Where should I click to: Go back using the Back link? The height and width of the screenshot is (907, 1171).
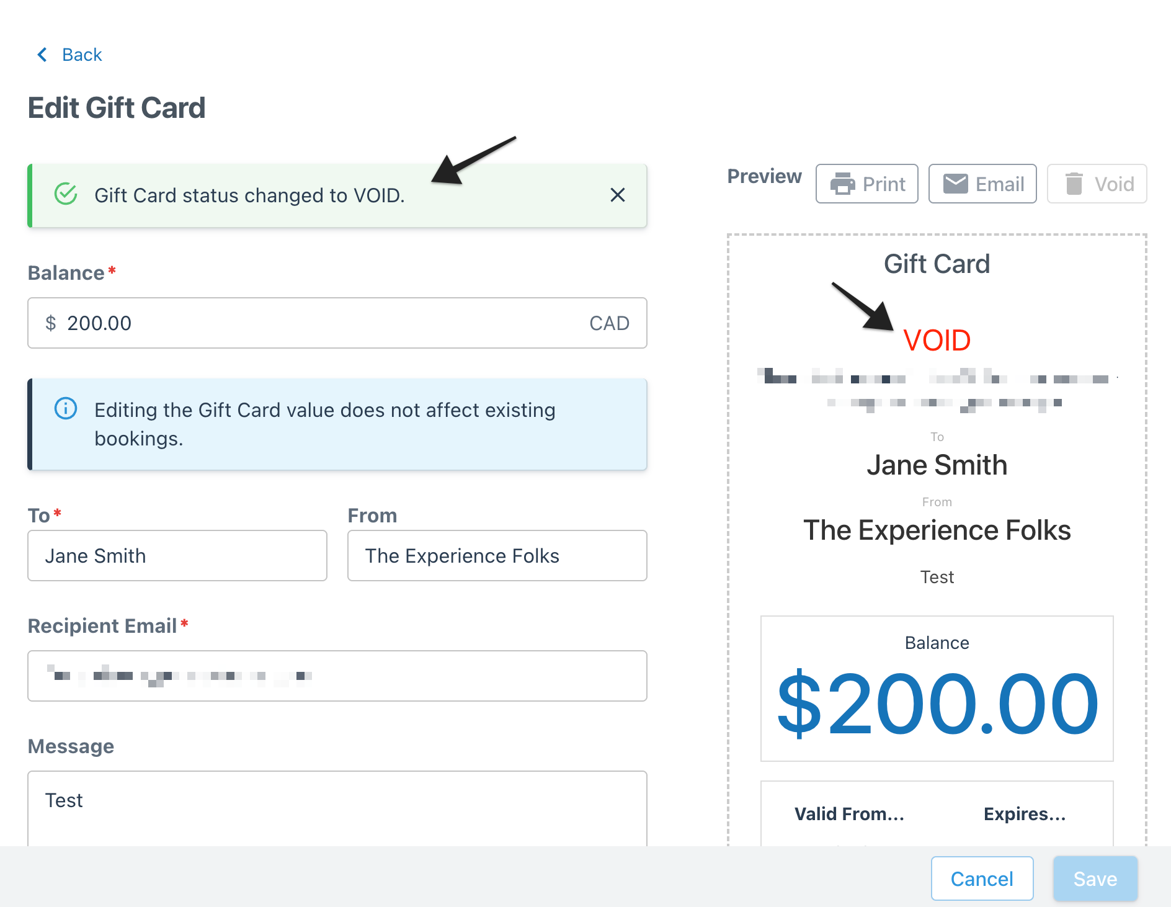tap(69, 55)
